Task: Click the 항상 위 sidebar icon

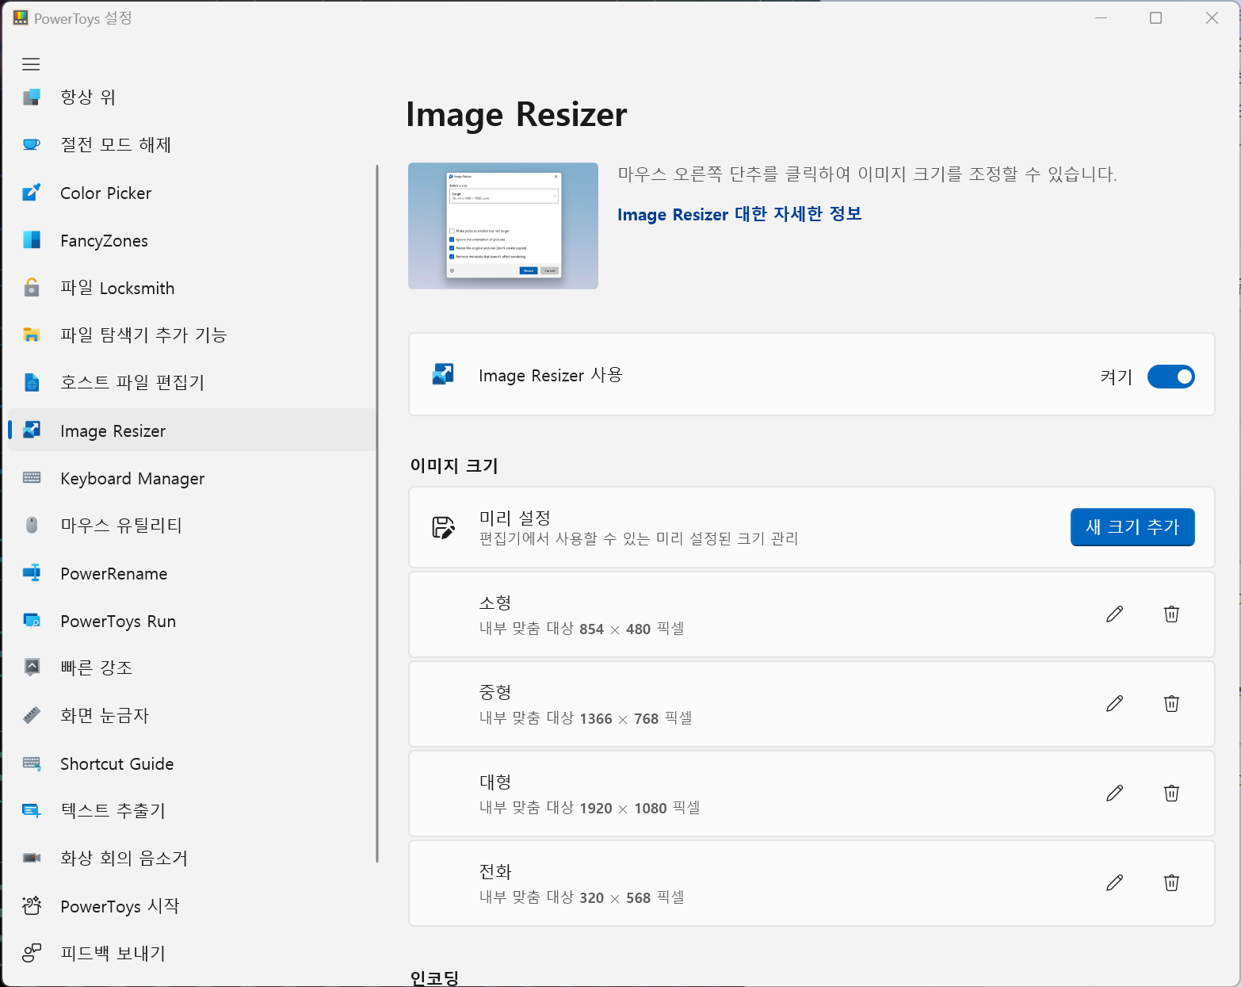Action: tap(32, 97)
